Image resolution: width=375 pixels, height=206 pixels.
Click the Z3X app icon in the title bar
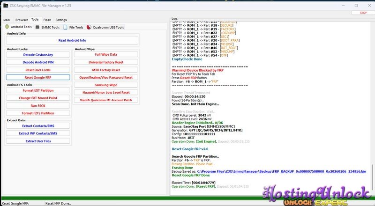(5, 6)
